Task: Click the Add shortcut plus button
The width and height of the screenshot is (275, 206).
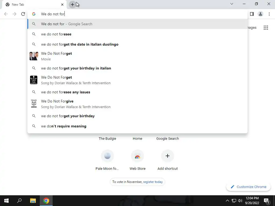Action: pyautogui.click(x=168, y=156)
